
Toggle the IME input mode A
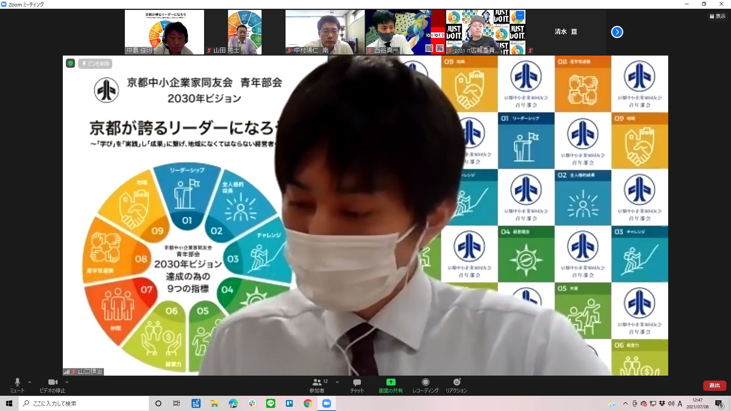680,403
